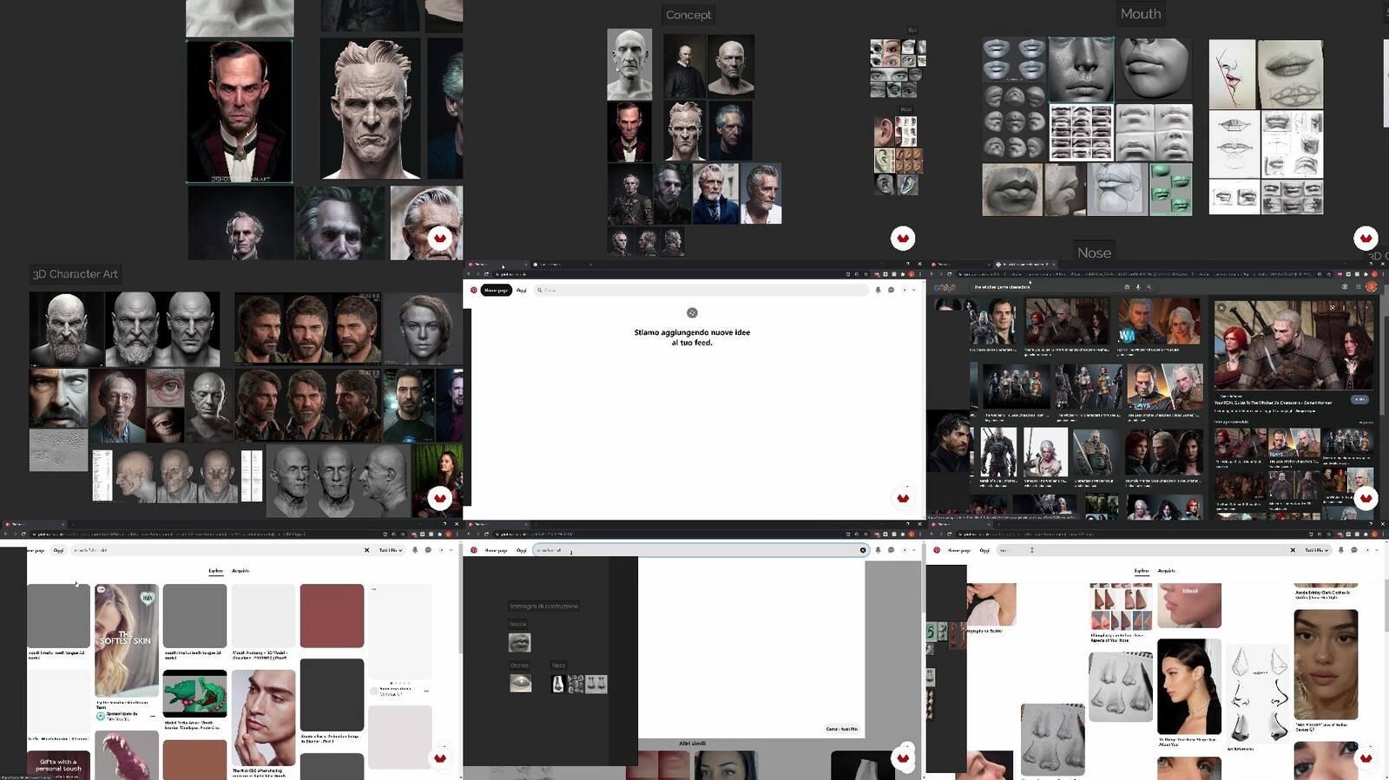Open 'The Softest Skin' pin thumbnail
The height and width of the screenshot is (780, 1389).
[x=127, y=640]
